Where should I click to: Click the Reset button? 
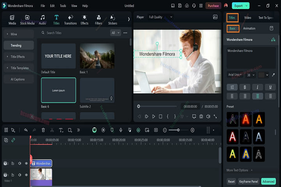(x=231, y=182)
